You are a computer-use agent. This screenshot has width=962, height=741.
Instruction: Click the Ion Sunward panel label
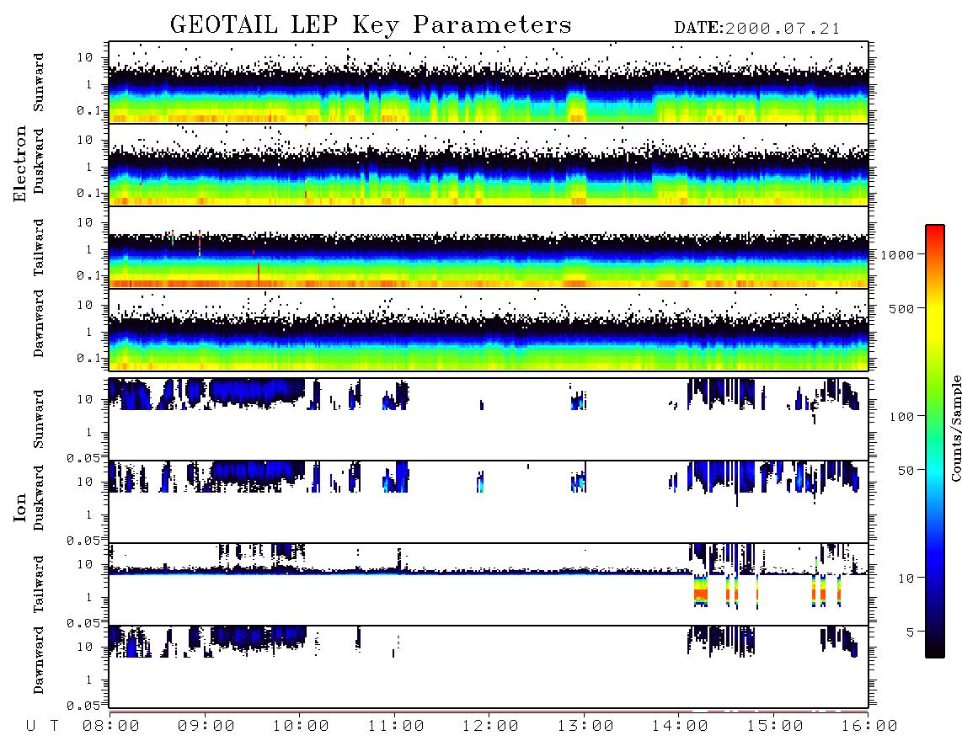pos(39,418)
